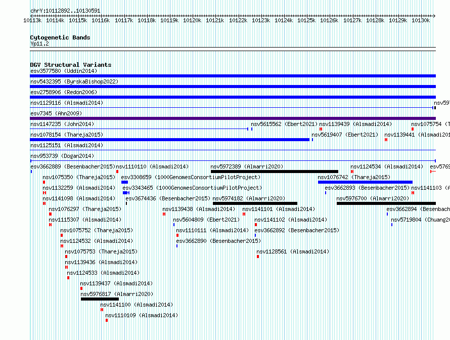Click the nsv1129116 (Alsmadi2014) label
The width and height of the screenshot is (450, 340).
click(x=67, y=103)
